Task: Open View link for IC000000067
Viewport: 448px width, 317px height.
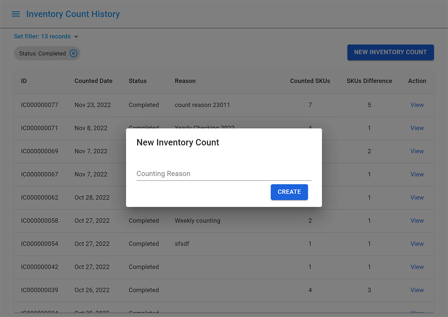Action: (x=417, y=174)
